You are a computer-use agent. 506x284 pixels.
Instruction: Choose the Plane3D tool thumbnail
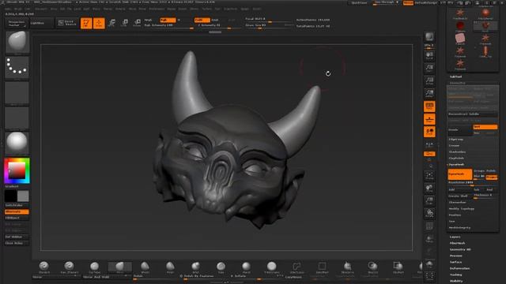460,39
